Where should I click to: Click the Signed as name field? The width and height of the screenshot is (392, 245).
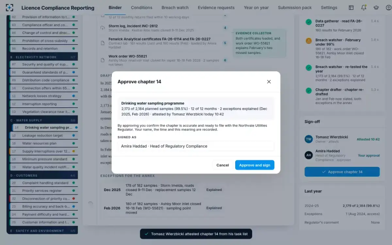pyautogui.click(x=196, y=146)
